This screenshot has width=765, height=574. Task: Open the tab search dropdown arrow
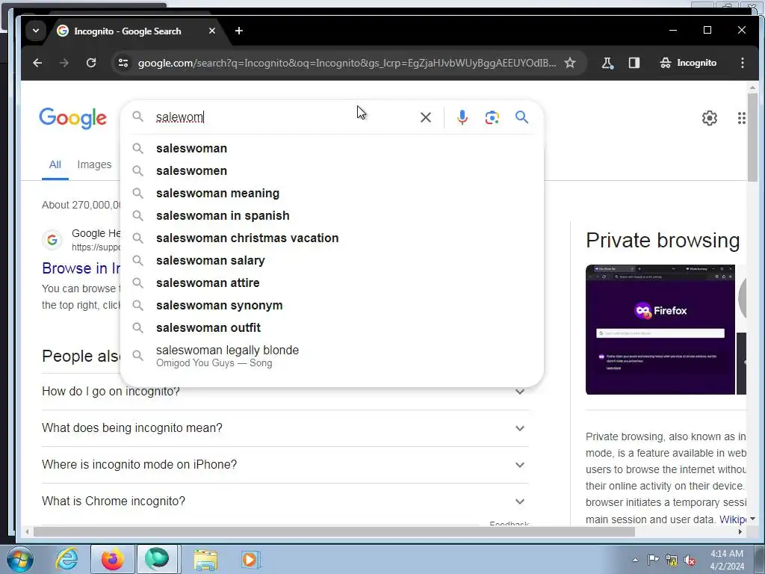(36, 31)
